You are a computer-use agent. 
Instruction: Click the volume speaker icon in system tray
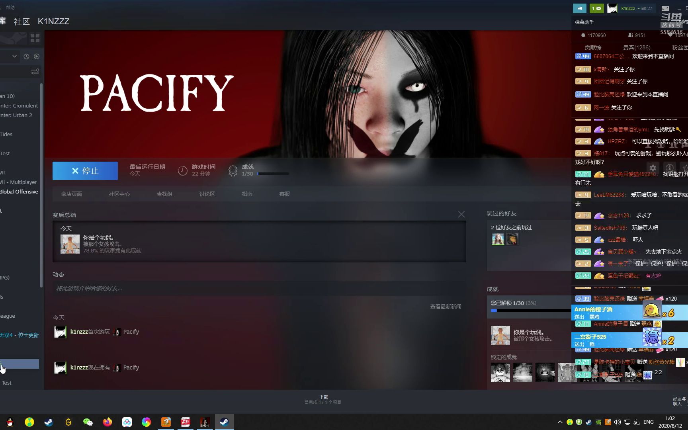[x=617, y=422]
